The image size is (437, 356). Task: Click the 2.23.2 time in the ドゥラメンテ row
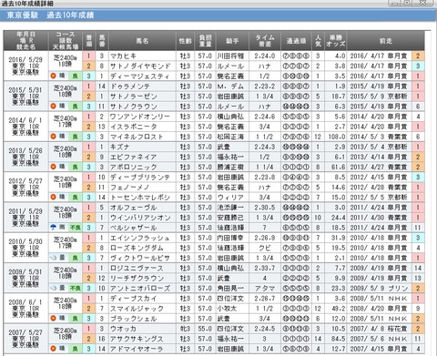pos(265,86)
